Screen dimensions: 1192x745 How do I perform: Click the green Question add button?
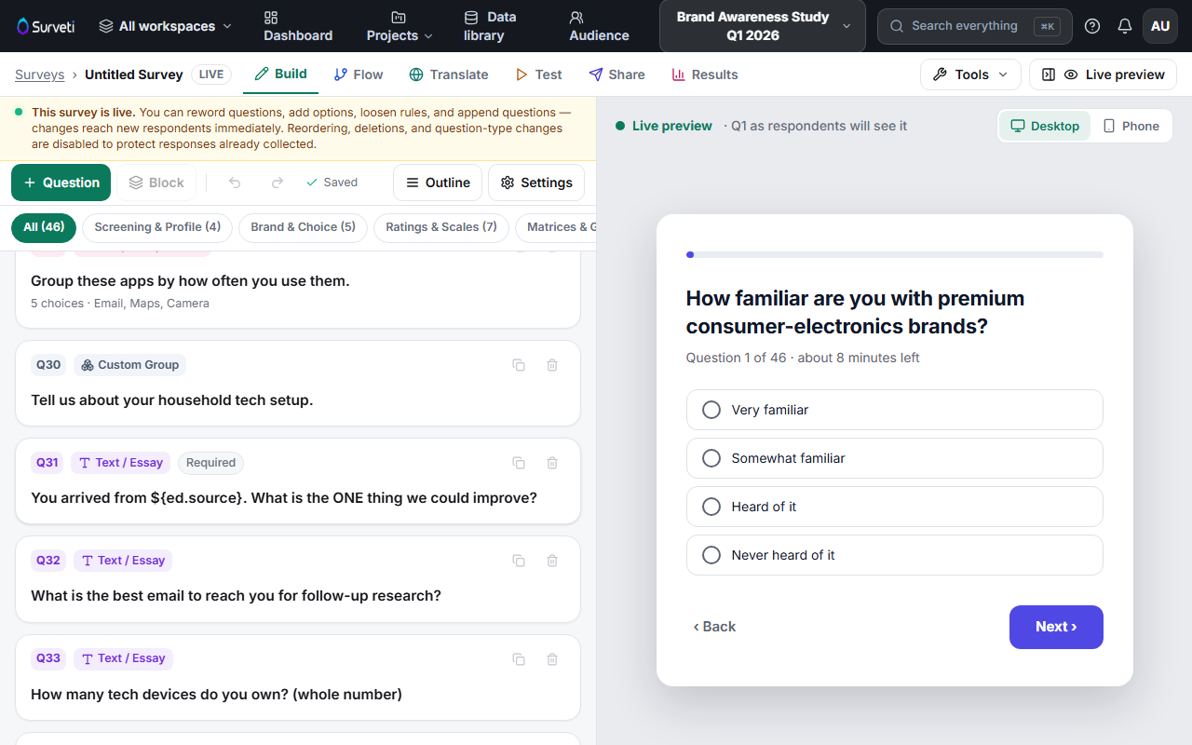(x=61, y=183)
